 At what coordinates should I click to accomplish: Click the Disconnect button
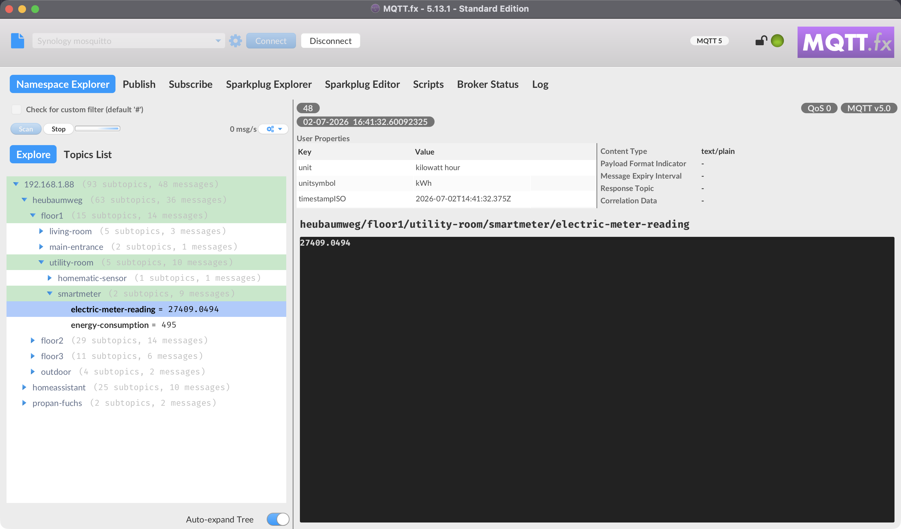click(x=330, y=41)
